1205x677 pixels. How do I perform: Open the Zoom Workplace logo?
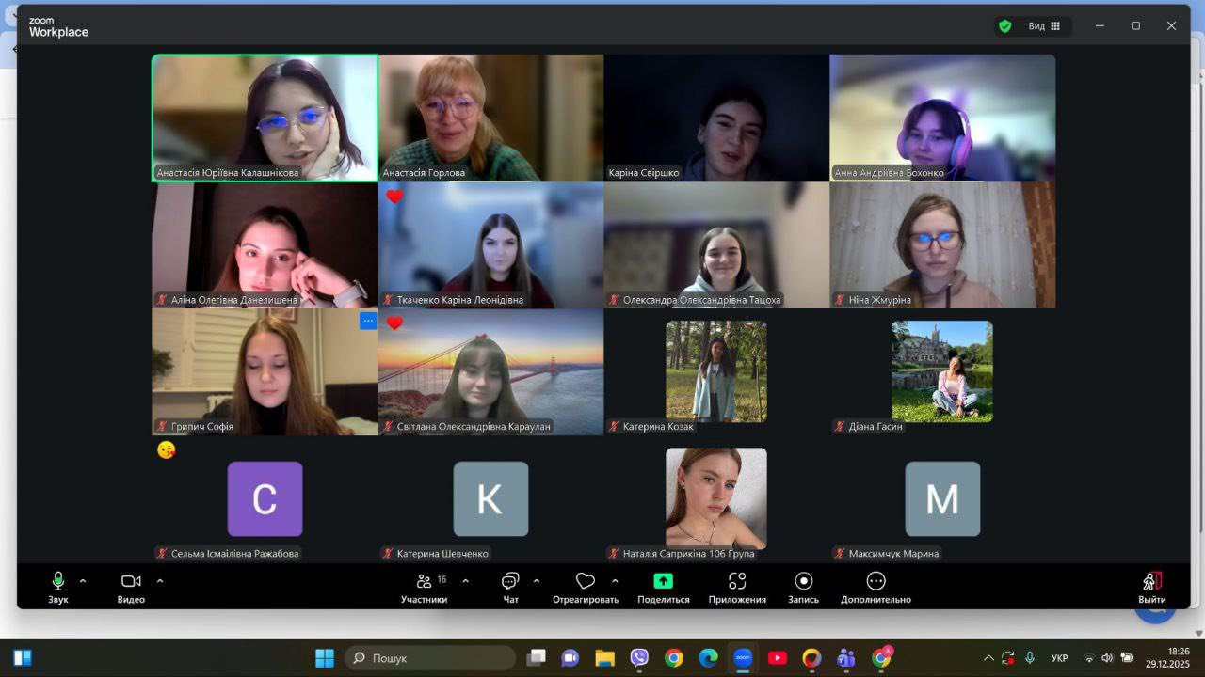click(x=58, y=26)
